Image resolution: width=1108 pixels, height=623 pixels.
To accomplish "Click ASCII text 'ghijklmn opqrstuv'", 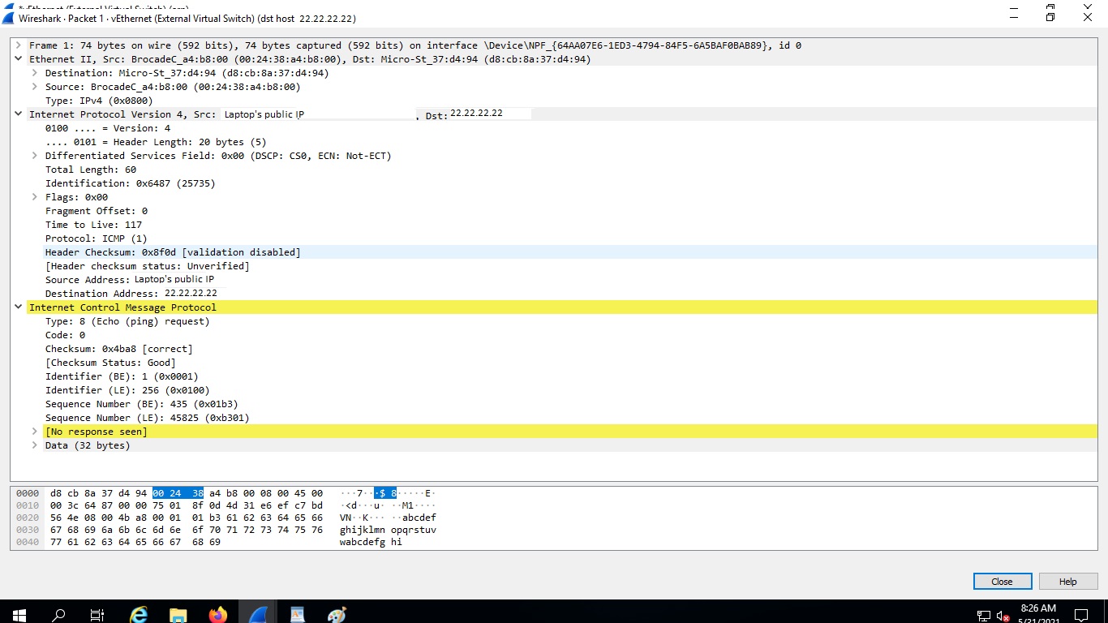I will pyautogui.click(x=388, y=530).
